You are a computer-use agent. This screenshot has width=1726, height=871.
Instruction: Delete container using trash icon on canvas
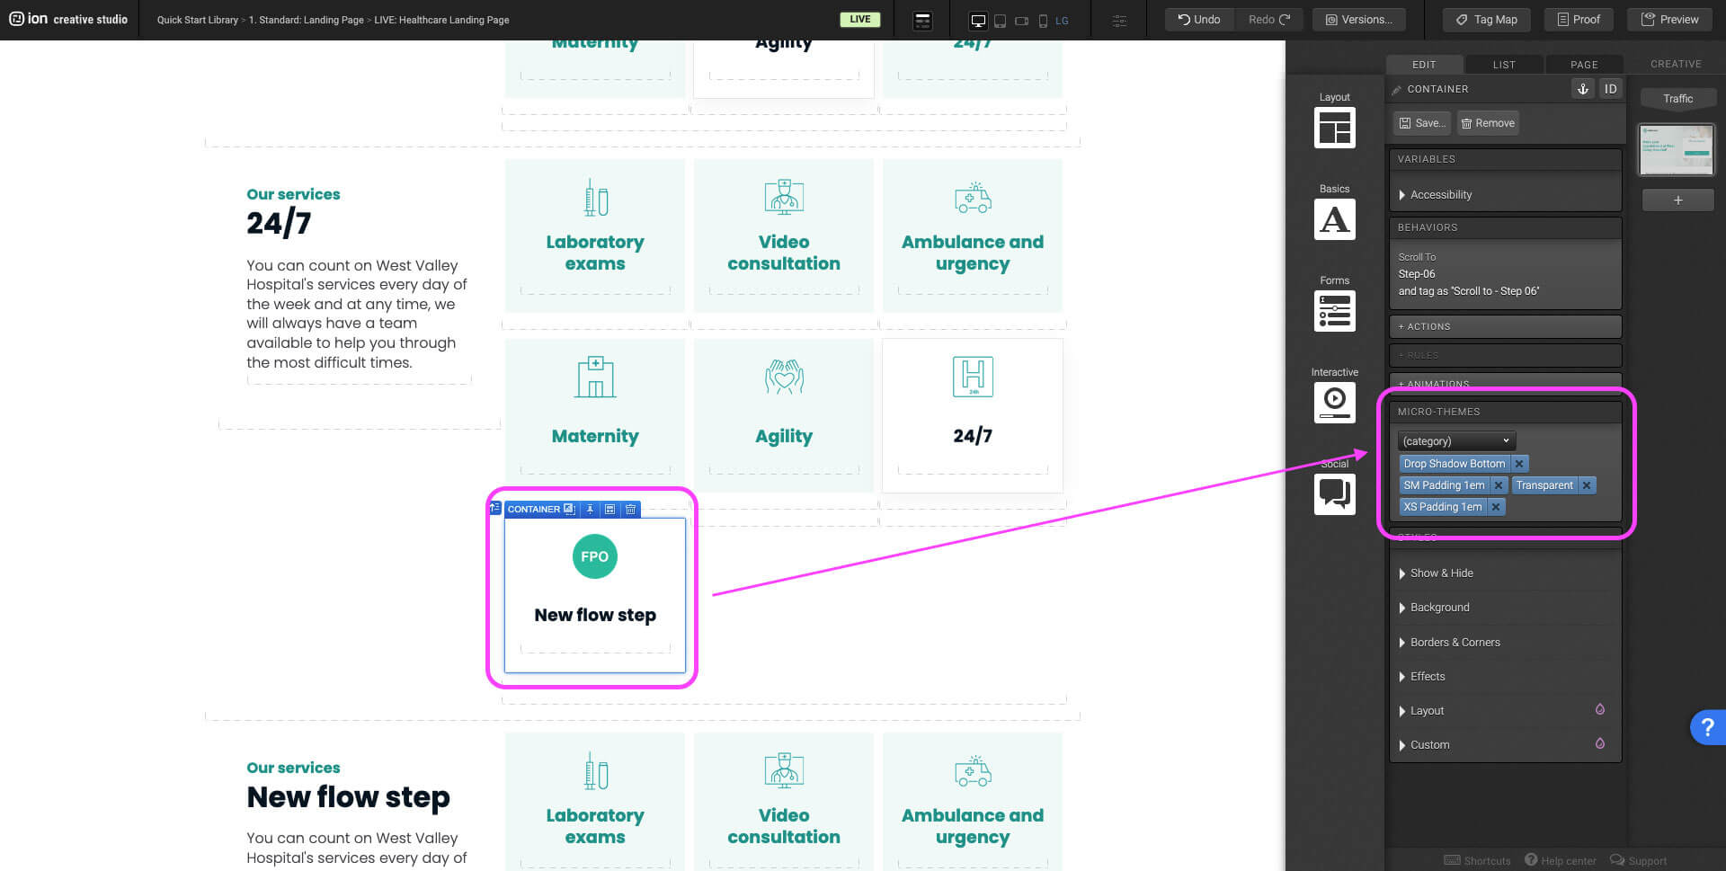pos(631,510)
